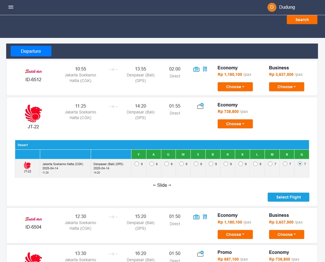
Task: Open Economy Choose dropdown for JT-22
Action: point(235,124)
